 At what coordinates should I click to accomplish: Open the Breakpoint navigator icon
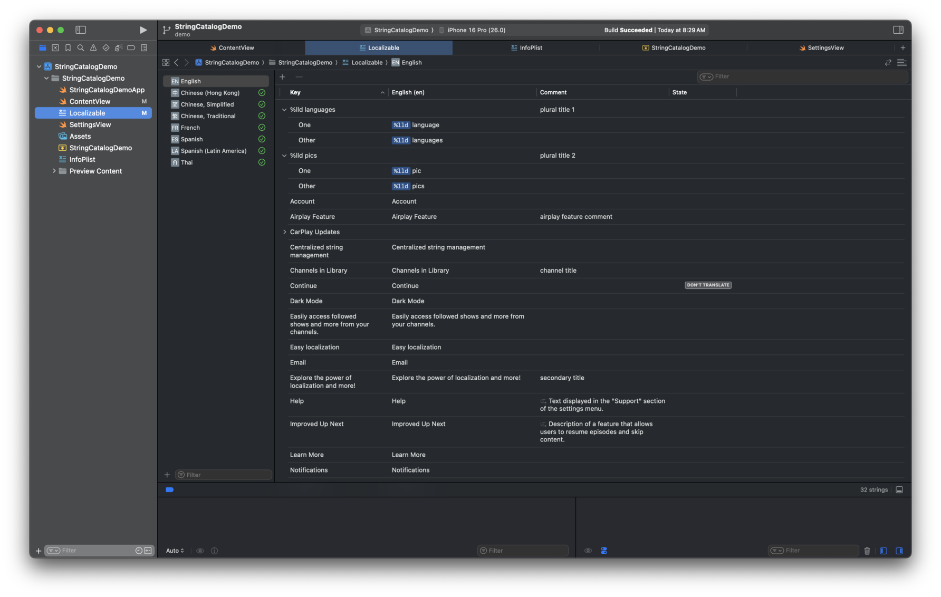coord(131,48)
